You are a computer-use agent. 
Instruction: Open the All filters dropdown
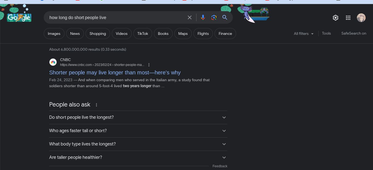[x=304, y=34]
